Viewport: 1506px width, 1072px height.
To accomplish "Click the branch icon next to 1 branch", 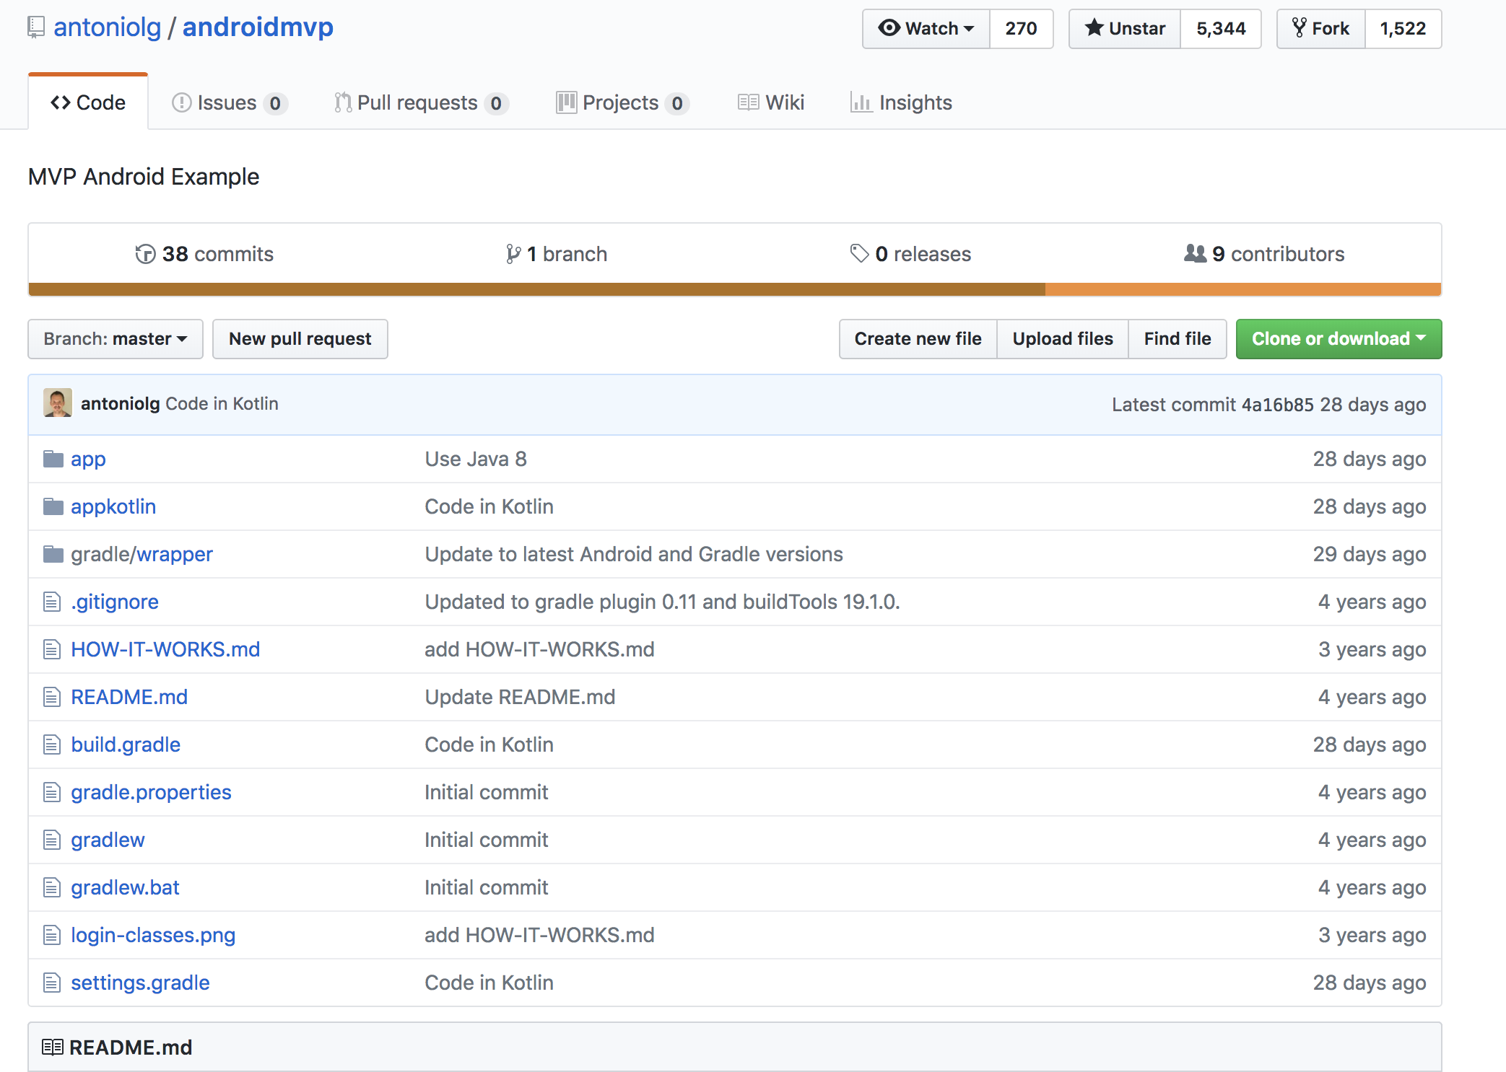I will point(513,254).
